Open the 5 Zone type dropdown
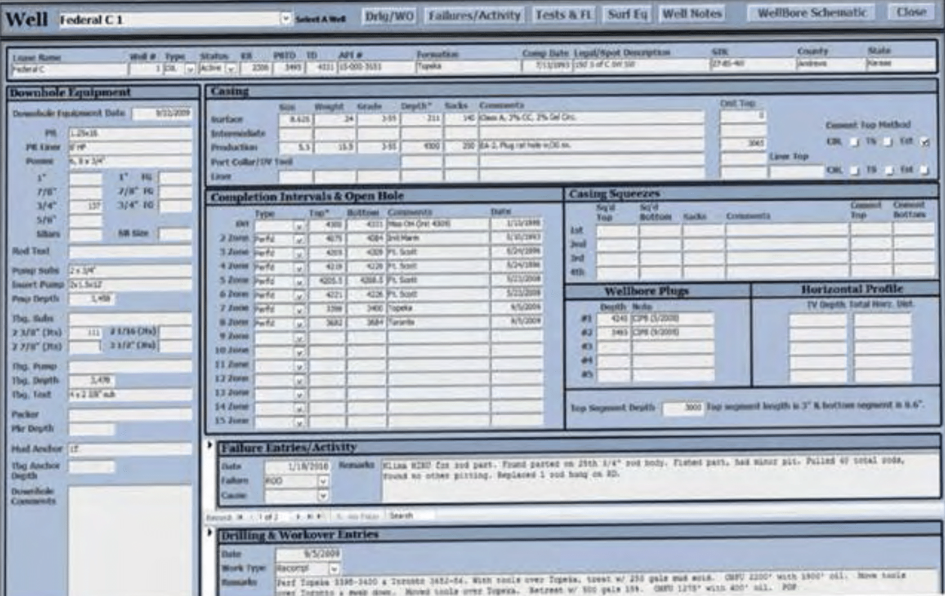The height and width of the screenshot is (596, 945). point(299,281)
